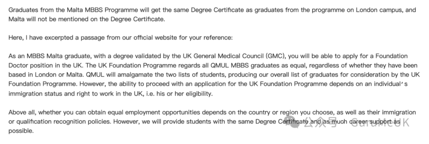Click the words 'London campus' in first paragraph
The height and width of the screenshot is (144, 429).
point(381,10)
